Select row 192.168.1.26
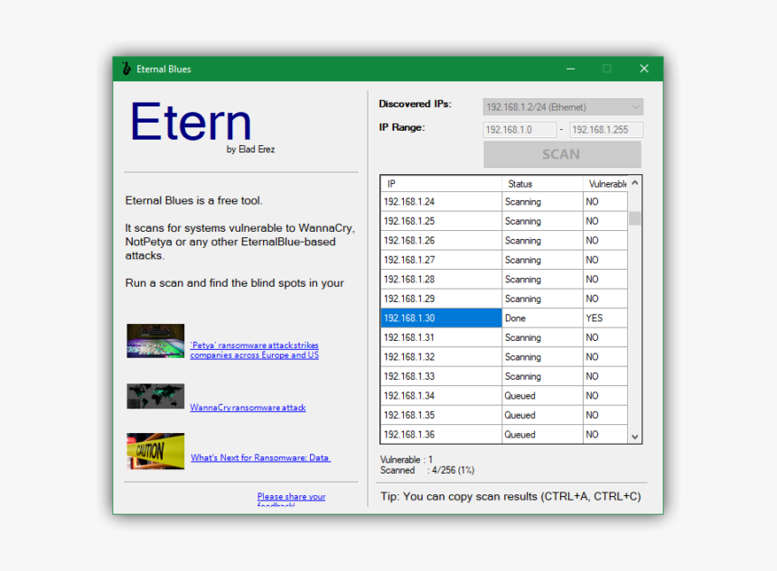The height and width of the screenshot is (571, 777). [x=504, y=241]
